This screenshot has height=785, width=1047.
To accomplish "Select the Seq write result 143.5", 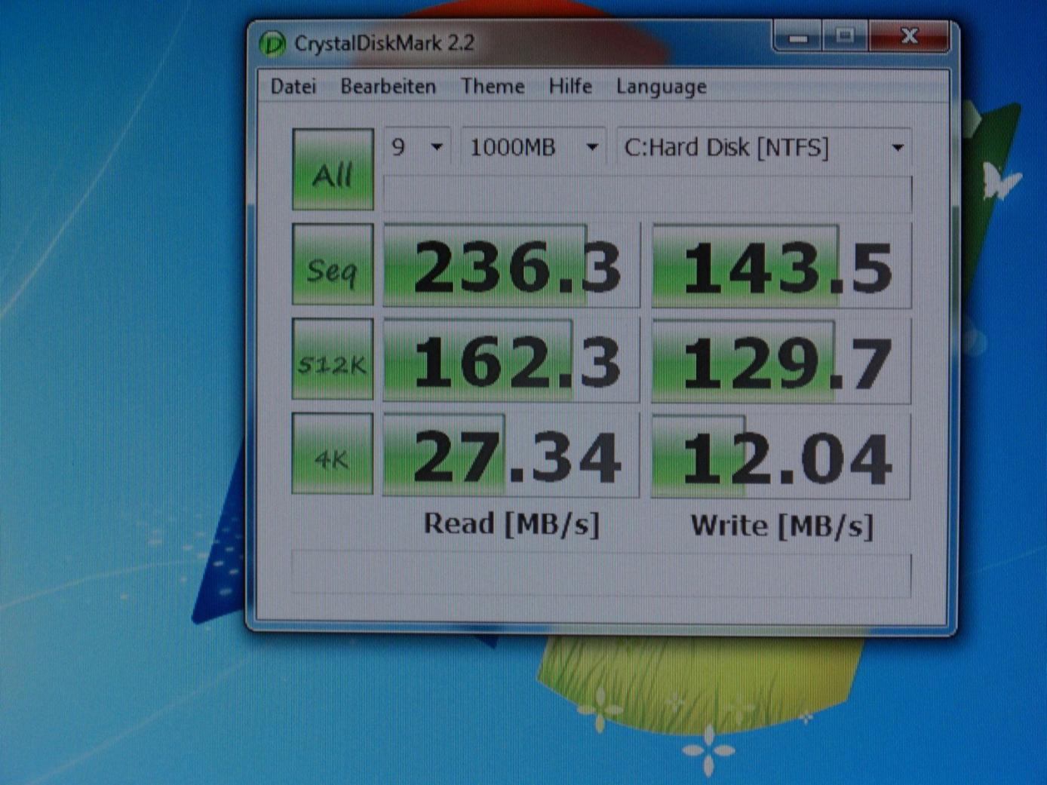I will [x=781, y=265].
